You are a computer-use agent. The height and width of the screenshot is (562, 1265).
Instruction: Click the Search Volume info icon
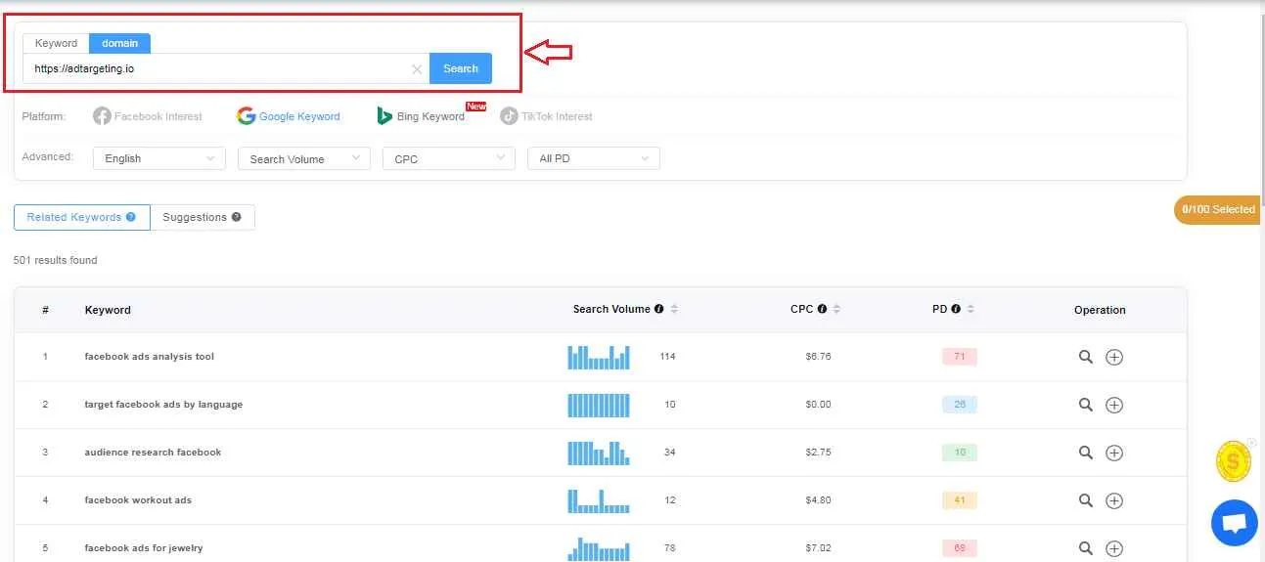click(658, 309)
